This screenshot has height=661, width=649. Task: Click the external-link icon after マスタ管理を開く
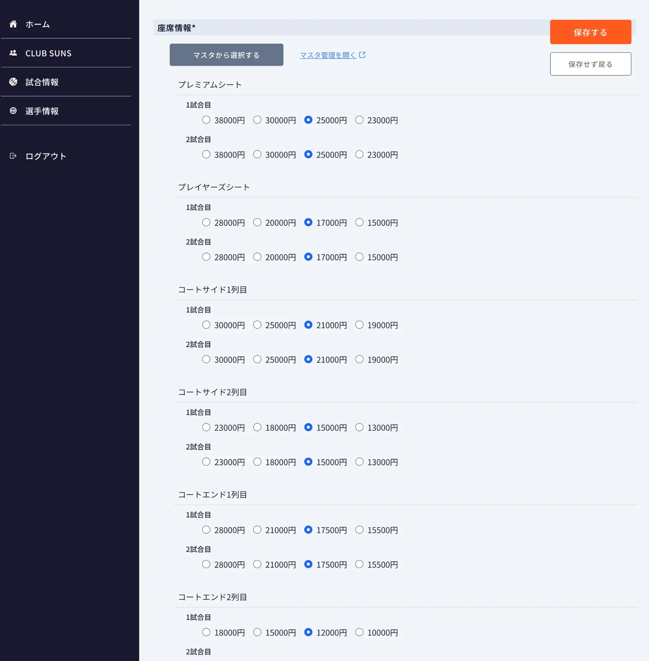point(362,55)
